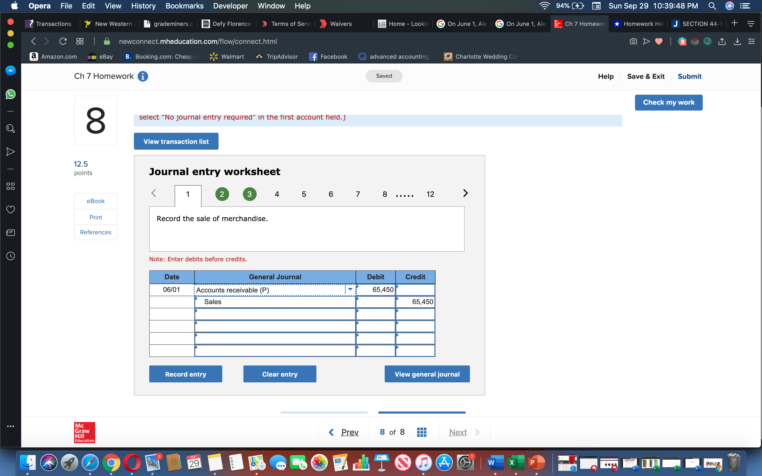Reload the page with refresh icon
Viewport: 762px width, 476px height.
click(63, 41)
